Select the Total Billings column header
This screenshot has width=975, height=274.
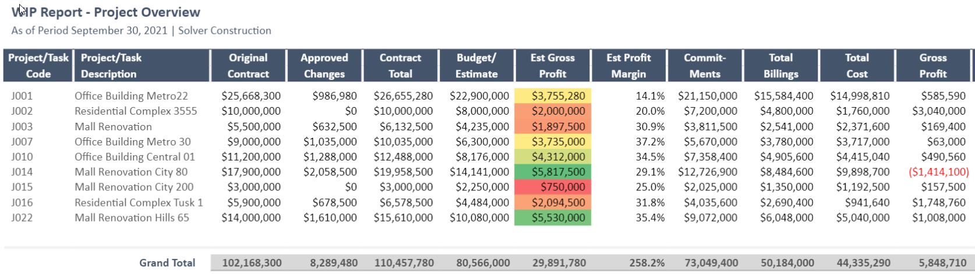[780, 66]
